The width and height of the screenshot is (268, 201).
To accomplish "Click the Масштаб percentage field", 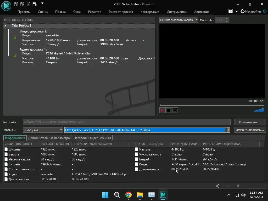I will [x=220, y=20].
